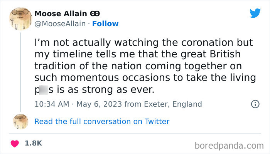Open Read the full conversation on Twitter
Viewport: 270px width, 154px height.
(x=102, y=121)
